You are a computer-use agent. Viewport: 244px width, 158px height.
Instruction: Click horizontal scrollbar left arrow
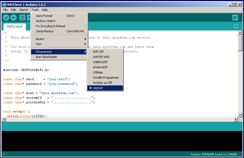coord(4,119)
